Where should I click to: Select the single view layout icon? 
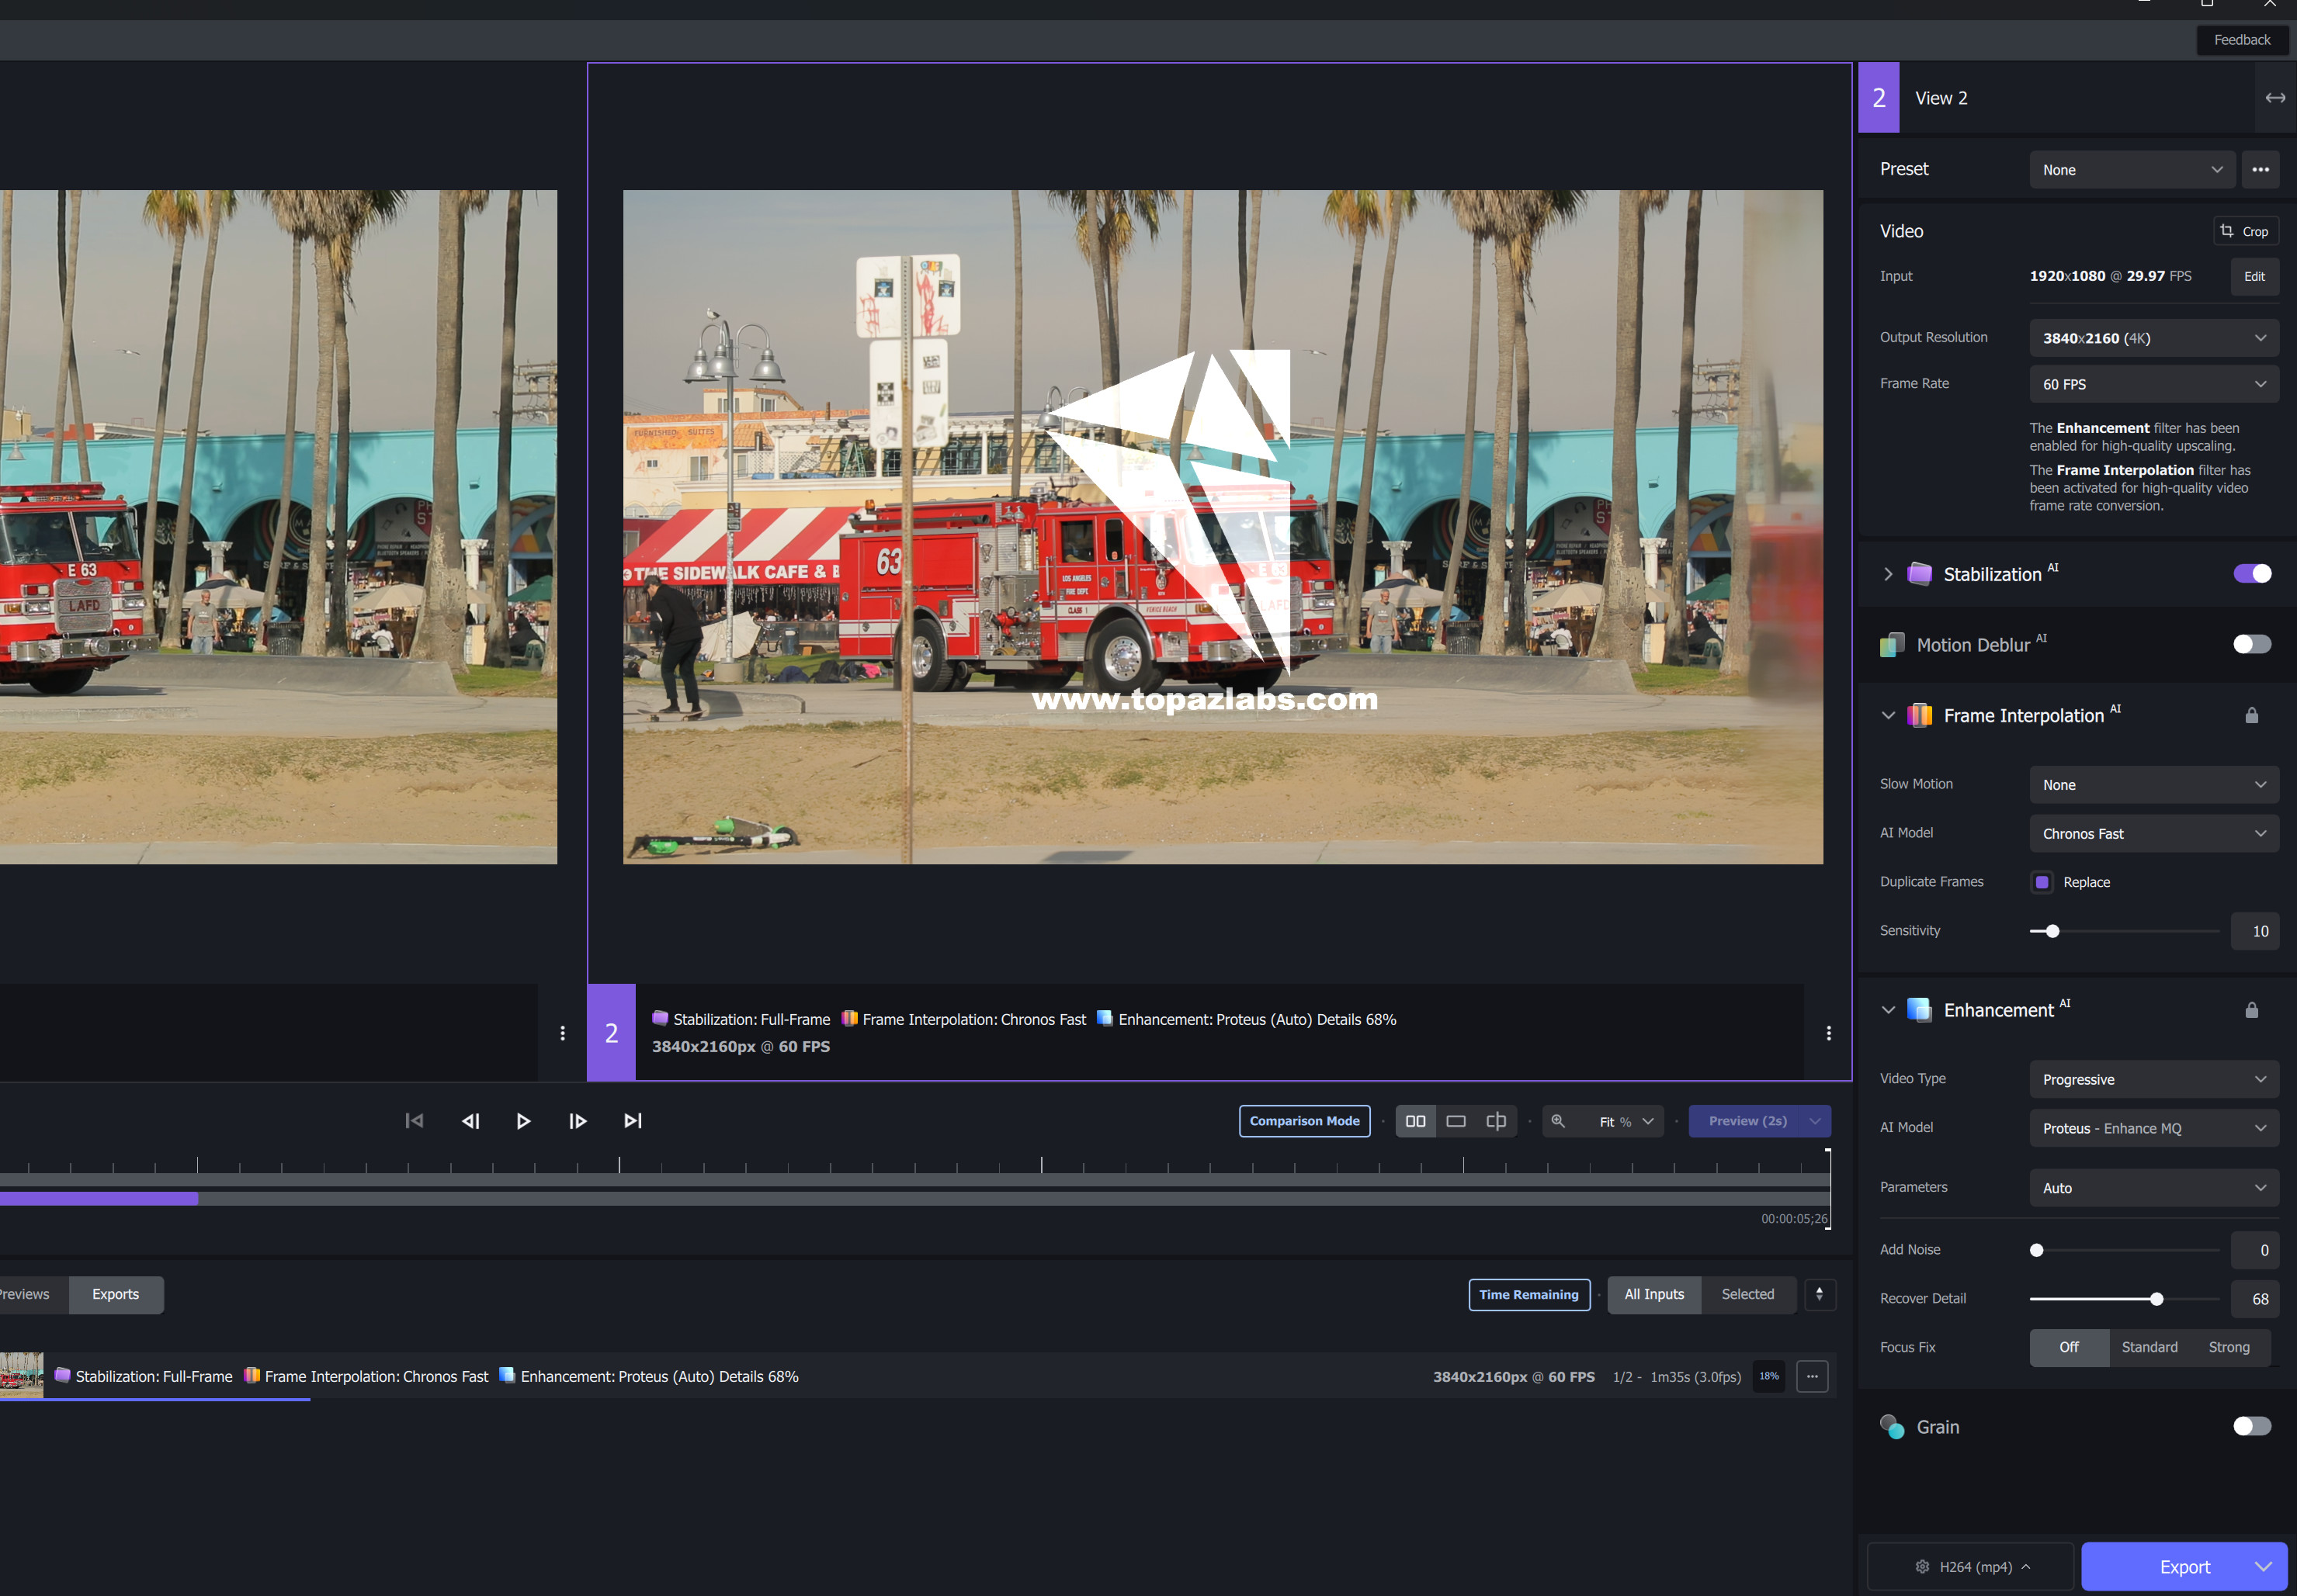point(1456,1121)
